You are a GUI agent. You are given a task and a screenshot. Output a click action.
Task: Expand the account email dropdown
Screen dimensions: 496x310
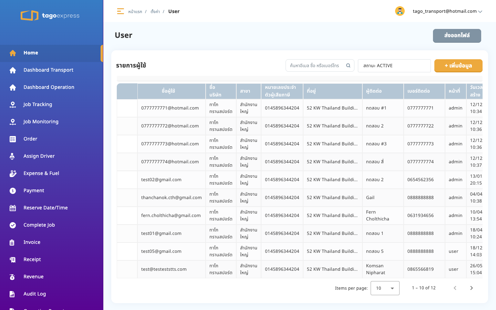coord(480,11)
